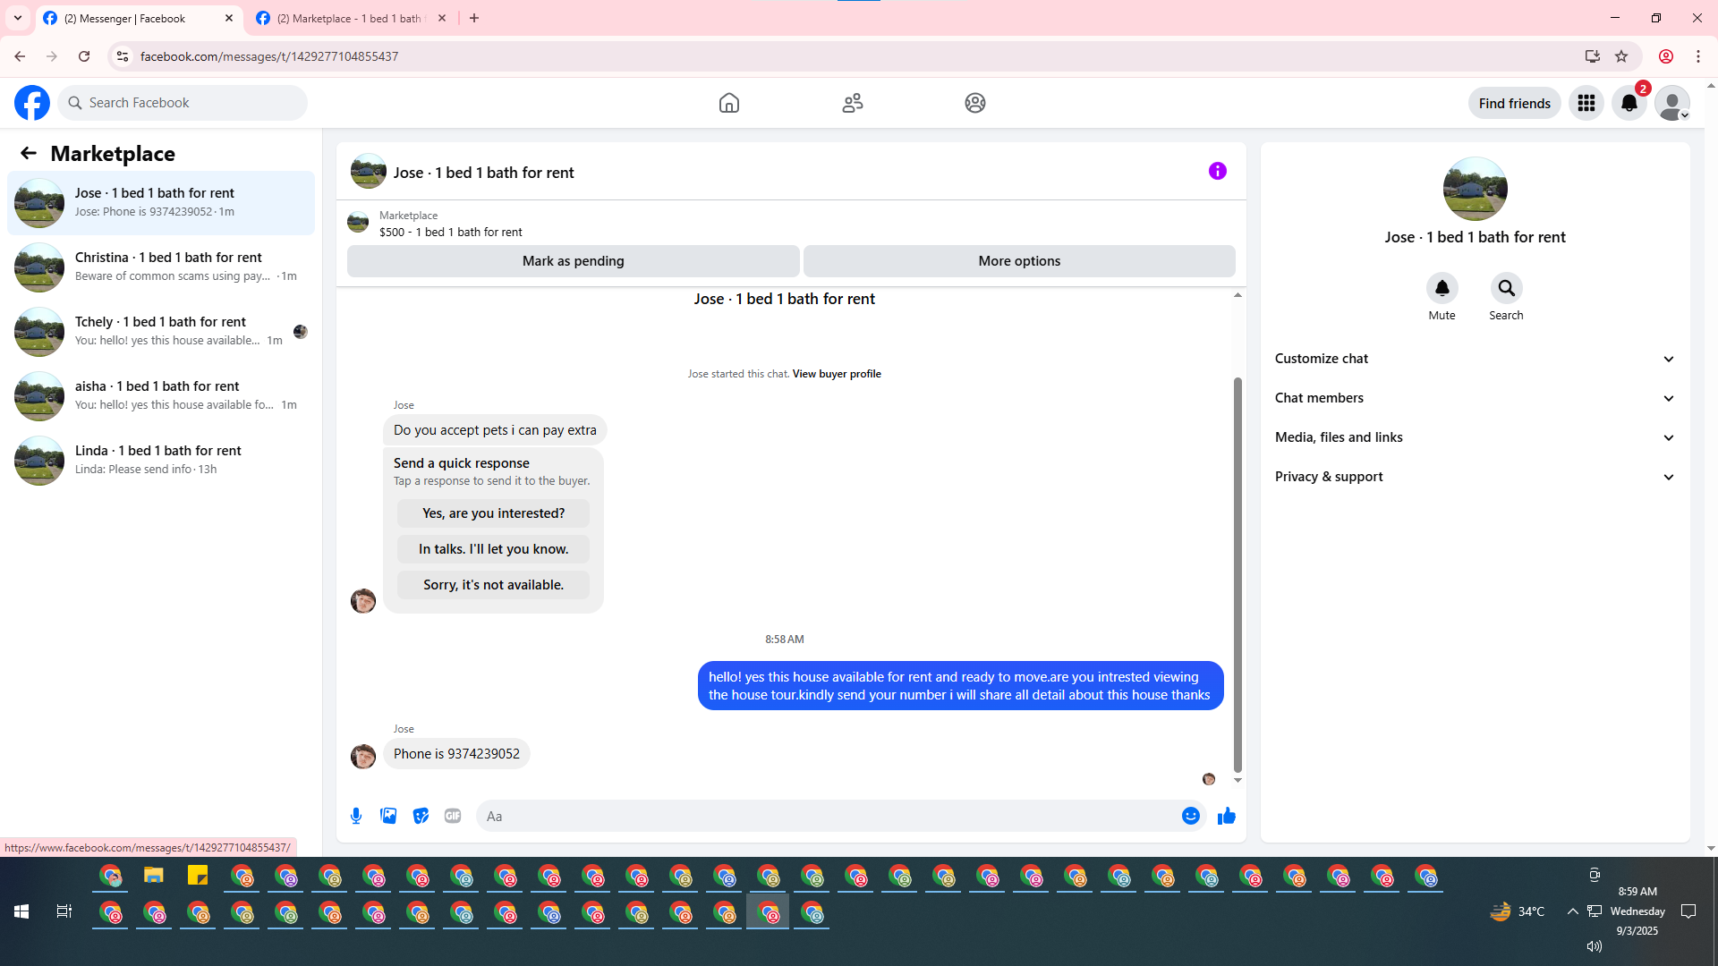Open Linda's 1 bed 1 bath conversation

click(161, 461)
